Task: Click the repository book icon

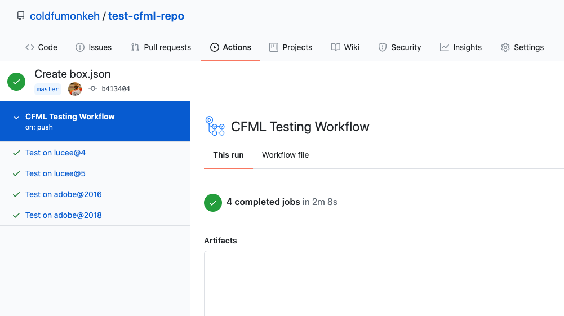Action: 21,16
